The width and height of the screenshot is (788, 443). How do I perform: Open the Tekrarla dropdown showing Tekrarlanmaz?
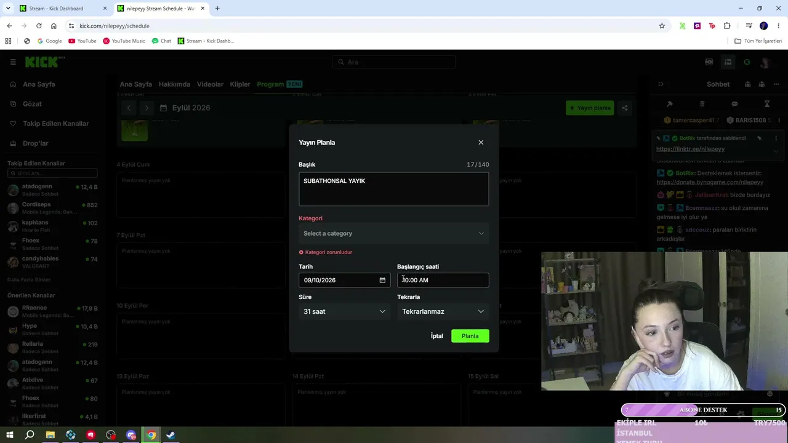tap(443, 311)
